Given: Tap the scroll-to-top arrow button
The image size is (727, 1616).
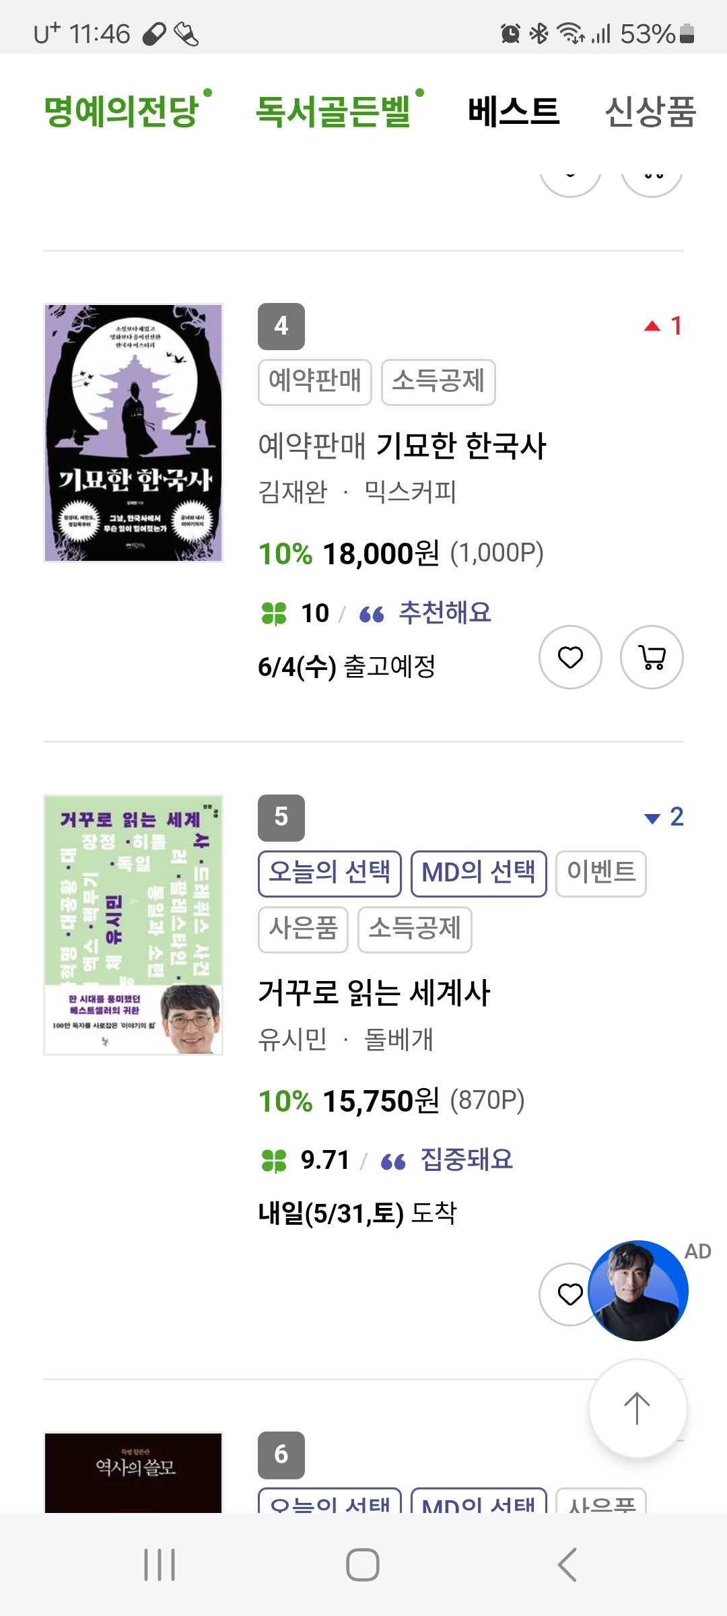Looking at the screenshot, I should click(x=637, y=1409).
